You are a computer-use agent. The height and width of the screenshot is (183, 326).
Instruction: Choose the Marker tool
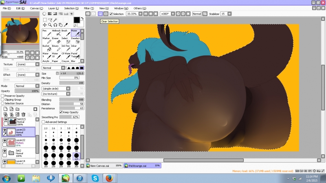tap(47, 40)
